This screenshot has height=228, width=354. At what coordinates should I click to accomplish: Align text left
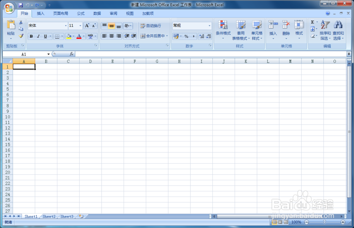(104, 36)
